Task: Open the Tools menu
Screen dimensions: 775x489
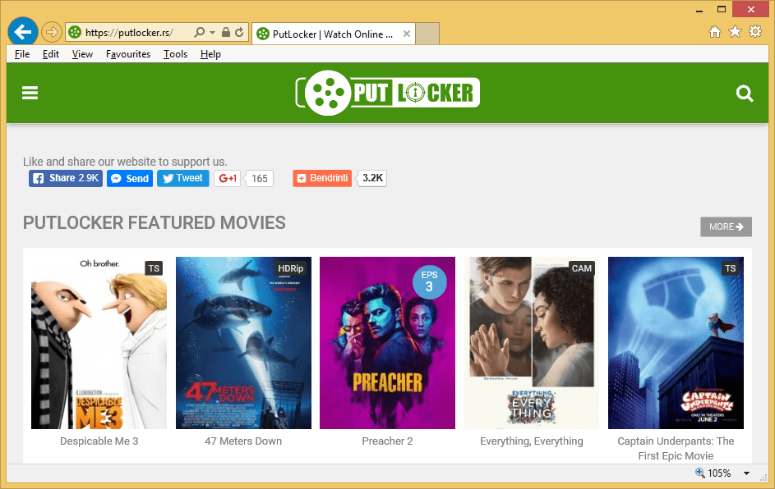Action: coord(175,53)
